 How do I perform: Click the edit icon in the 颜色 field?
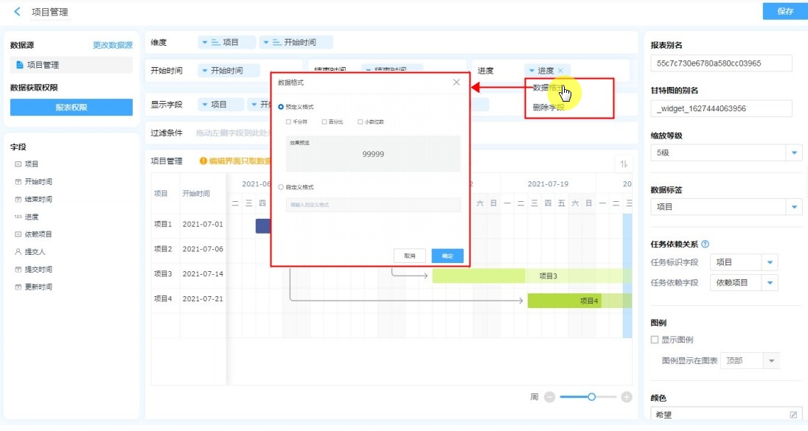pos(793,415)
